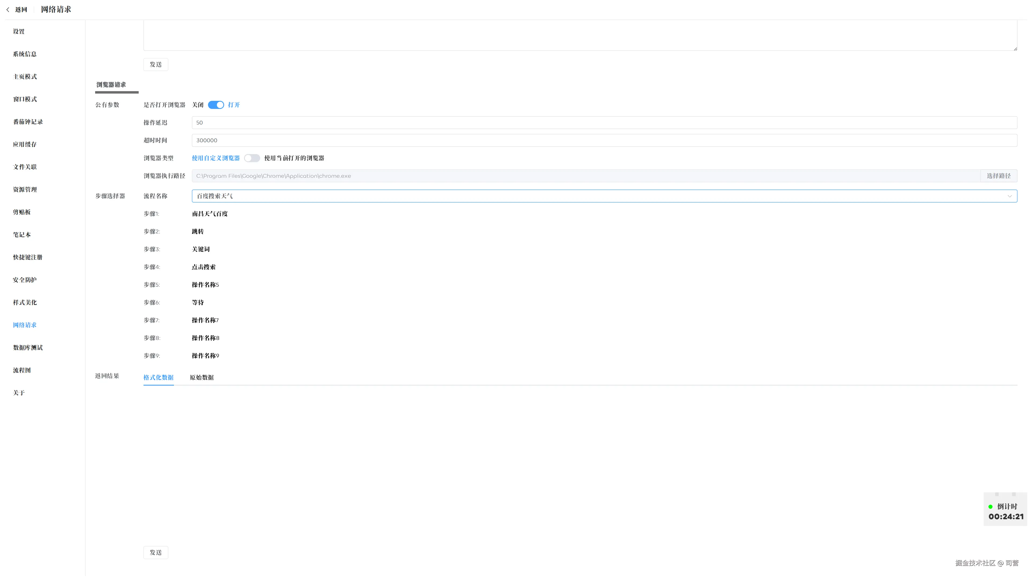Select the 格式化数据 tab

158,378
